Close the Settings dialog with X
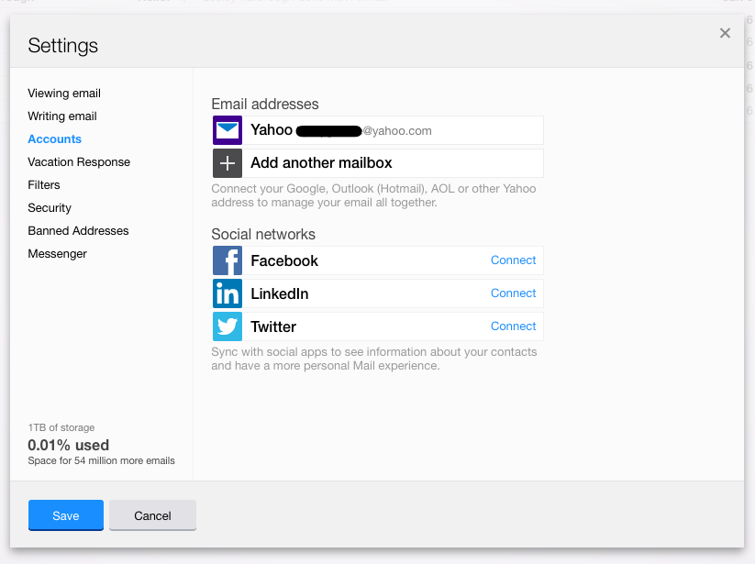The height and width of the screenshot is (564, 755). [x=725, y=33]
